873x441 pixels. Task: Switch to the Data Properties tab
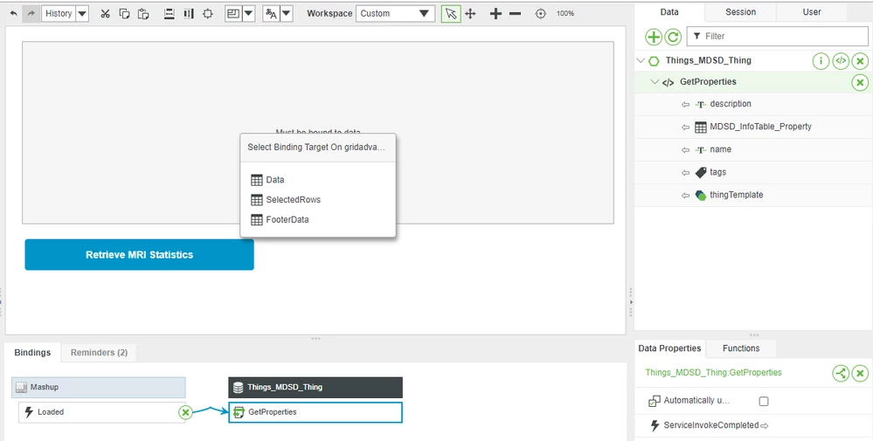point(669,348)
